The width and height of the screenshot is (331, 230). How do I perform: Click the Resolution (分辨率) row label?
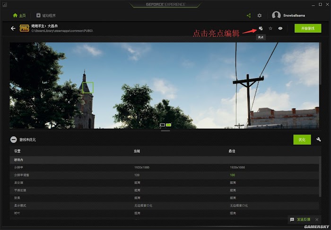click(x=18, y=168)
